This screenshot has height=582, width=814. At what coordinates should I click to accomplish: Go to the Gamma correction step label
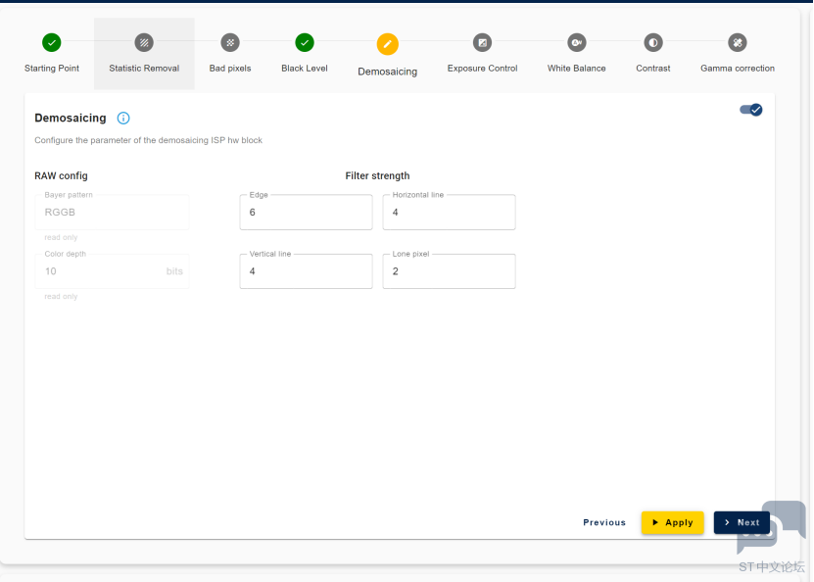click(738, 68)
